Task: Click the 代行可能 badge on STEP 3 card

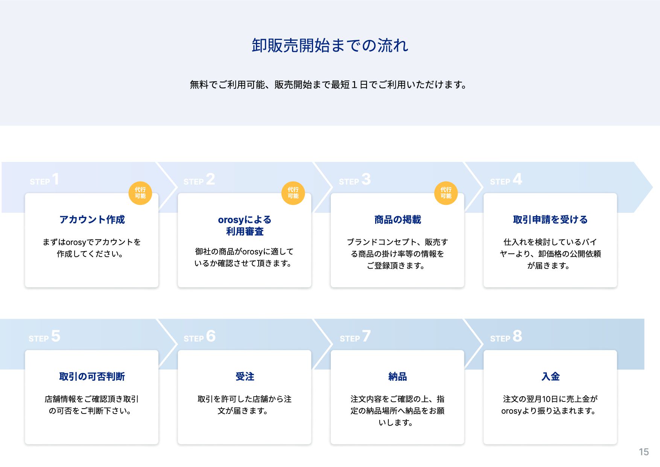Action: pos(446,193)
